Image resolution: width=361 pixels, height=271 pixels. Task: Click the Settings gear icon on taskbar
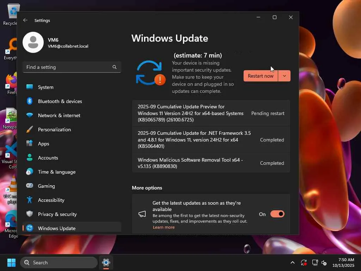106,263
